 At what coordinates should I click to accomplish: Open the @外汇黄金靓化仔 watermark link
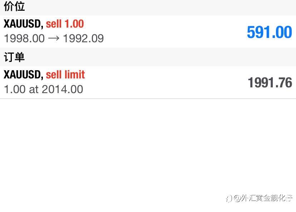pos(263,198)
